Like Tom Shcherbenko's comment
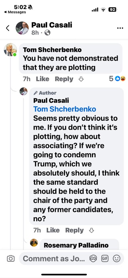The height and width of the screenshot is (278, 128). (x=43, y=79)
